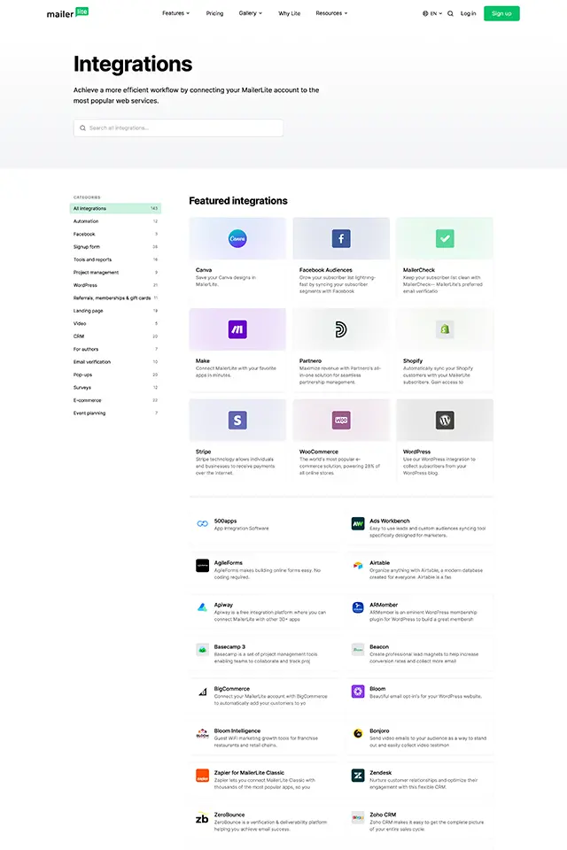Click the Canva logo icon

point(237,238)
